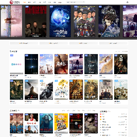Click the yellow rank-three badge in ranking list
This screenshot has height=137, width=137.
100,119
